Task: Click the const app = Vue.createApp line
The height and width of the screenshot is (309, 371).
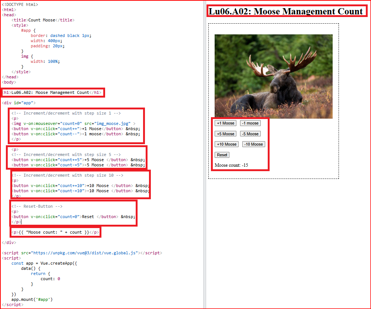Action: 44,263
